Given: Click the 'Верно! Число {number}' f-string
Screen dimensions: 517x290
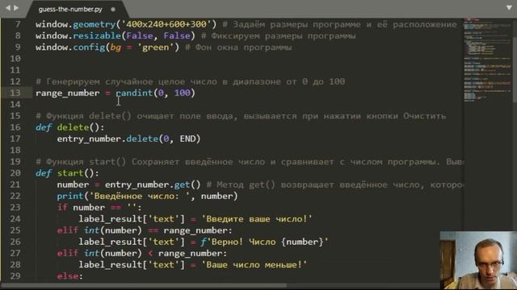Looking at the screenshot, I should pos(264,242).
